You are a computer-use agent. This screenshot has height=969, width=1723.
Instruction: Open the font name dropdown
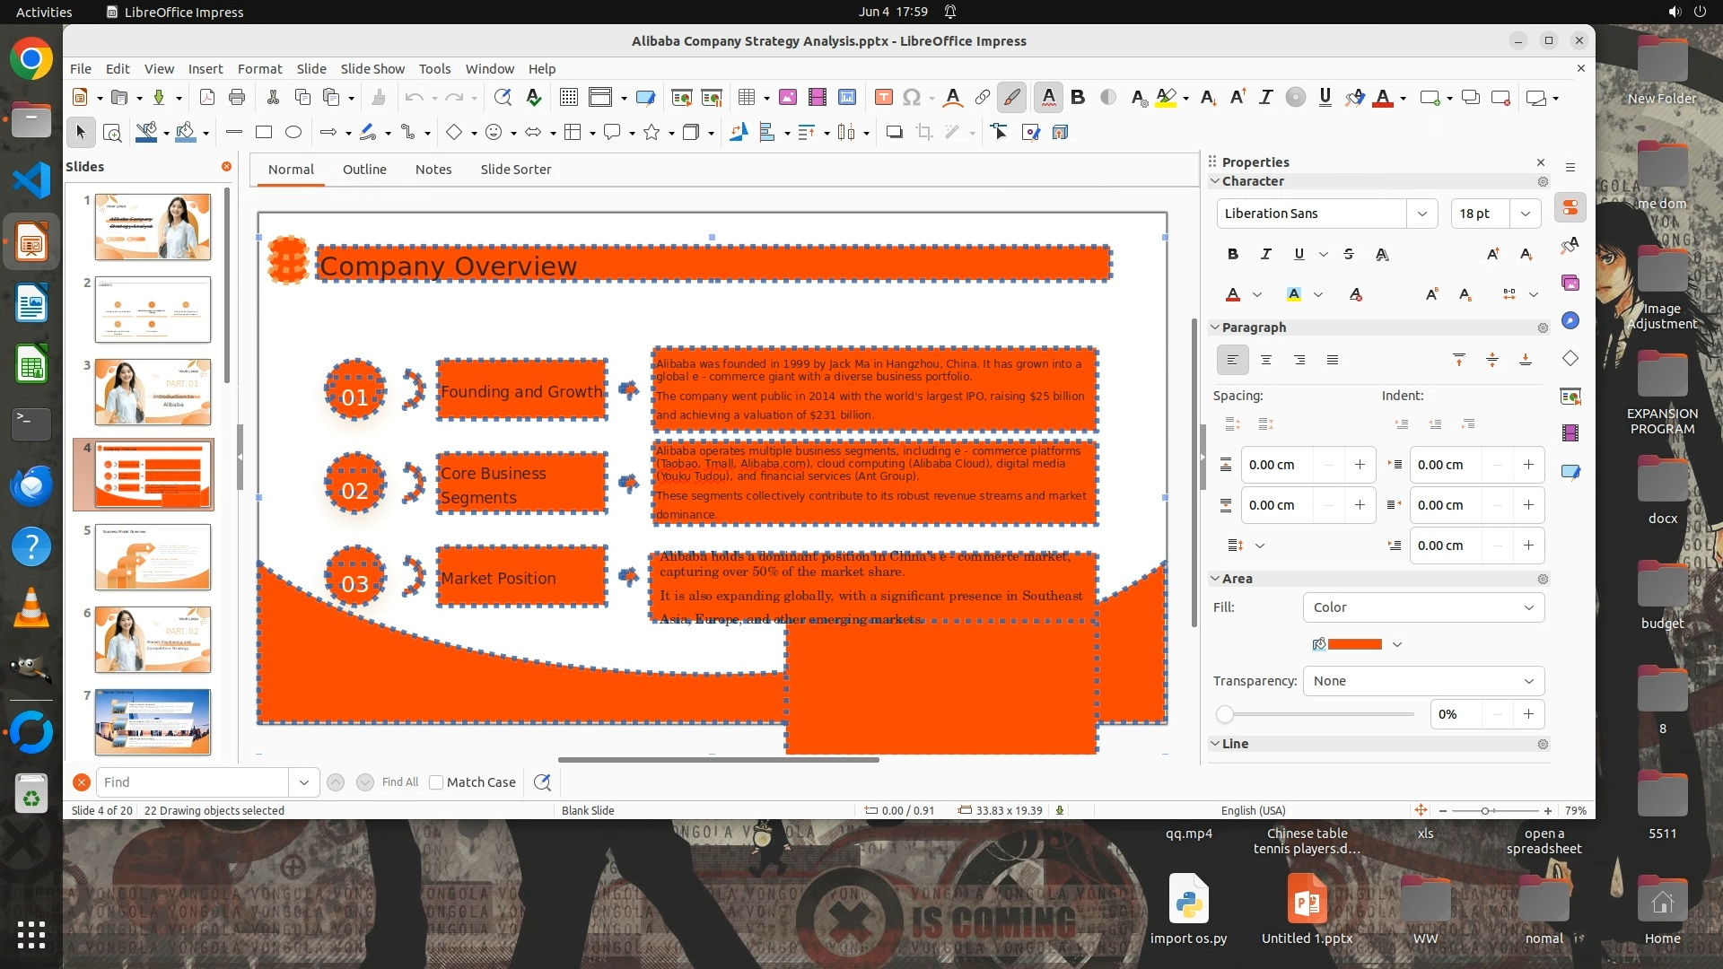point(1421,214)
